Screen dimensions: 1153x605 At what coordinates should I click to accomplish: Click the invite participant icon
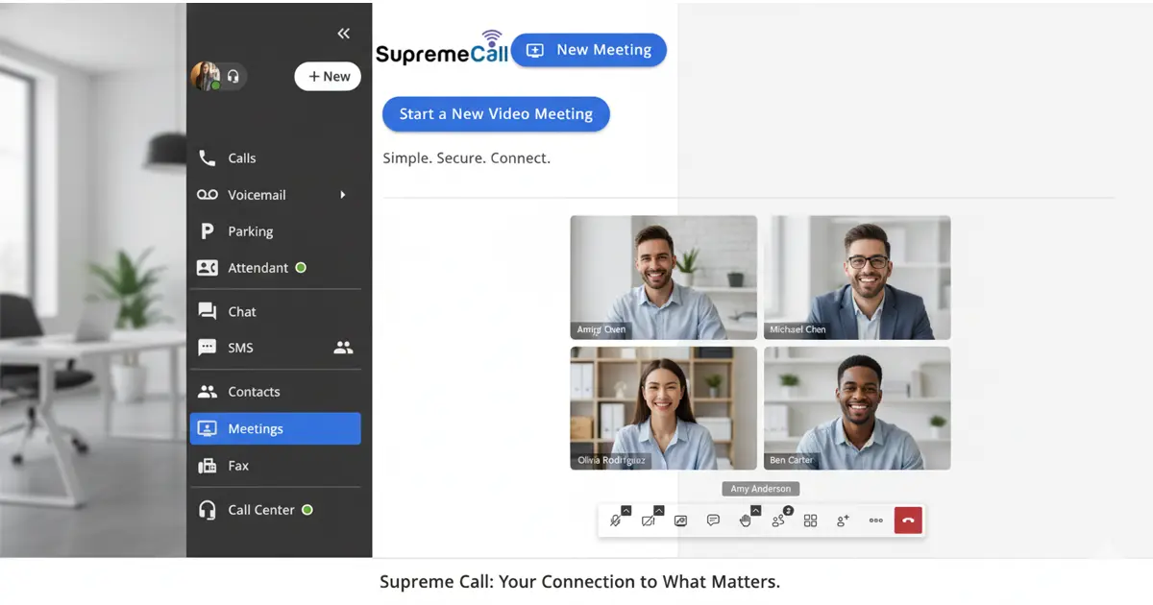click(x=843, y=520)
